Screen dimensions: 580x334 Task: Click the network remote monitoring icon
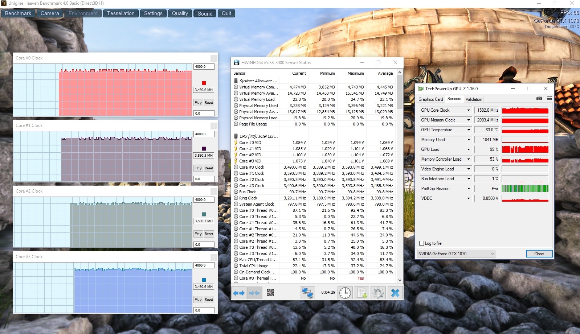tap(307, 293)
